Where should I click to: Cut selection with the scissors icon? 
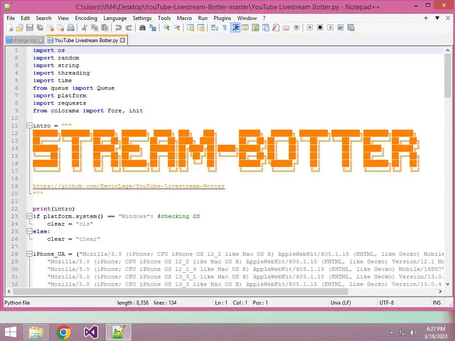click(x=84, y=28)
